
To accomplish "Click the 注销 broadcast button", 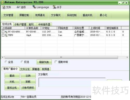I will coord(28,75).
